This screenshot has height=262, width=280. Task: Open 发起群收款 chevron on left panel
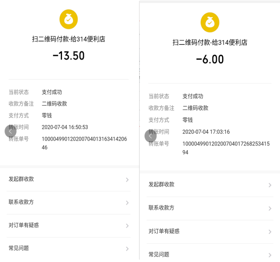point(127,180)
